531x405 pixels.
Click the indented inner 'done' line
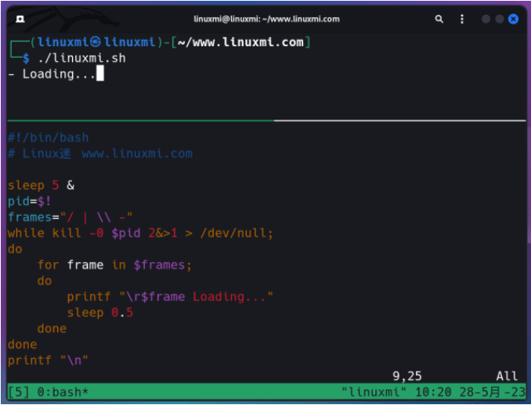coord(52,328)
